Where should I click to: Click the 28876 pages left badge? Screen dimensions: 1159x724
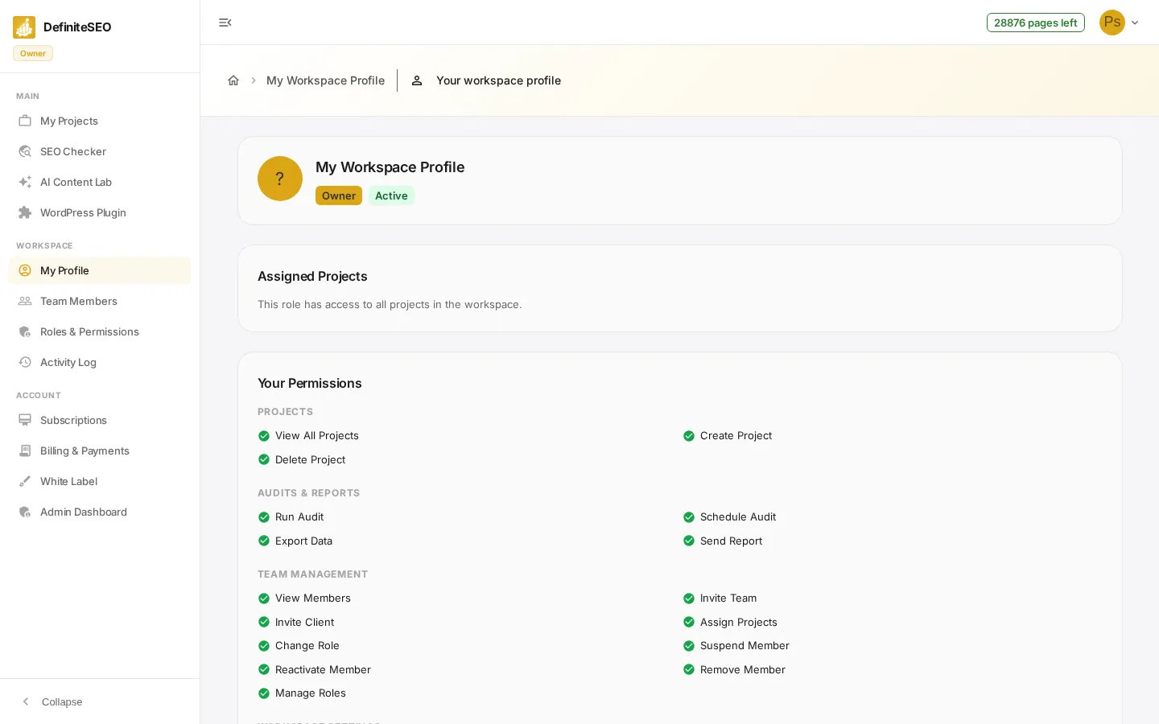[1036, 23]
